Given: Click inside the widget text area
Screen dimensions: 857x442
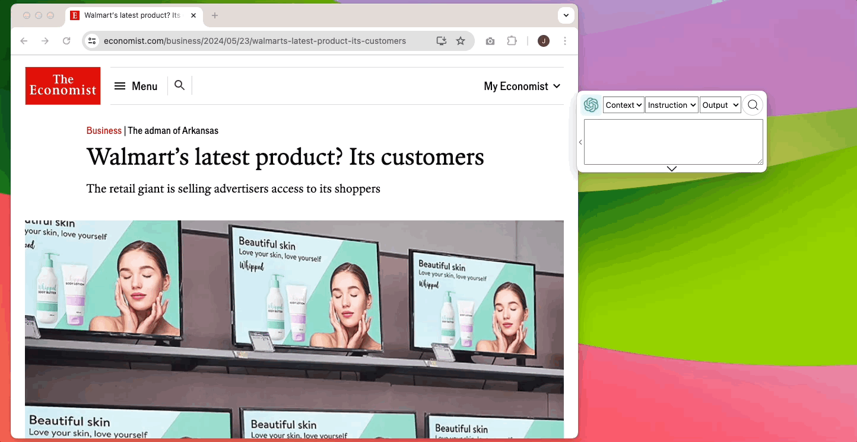Looking at the screenshot, I should [674, 142].
